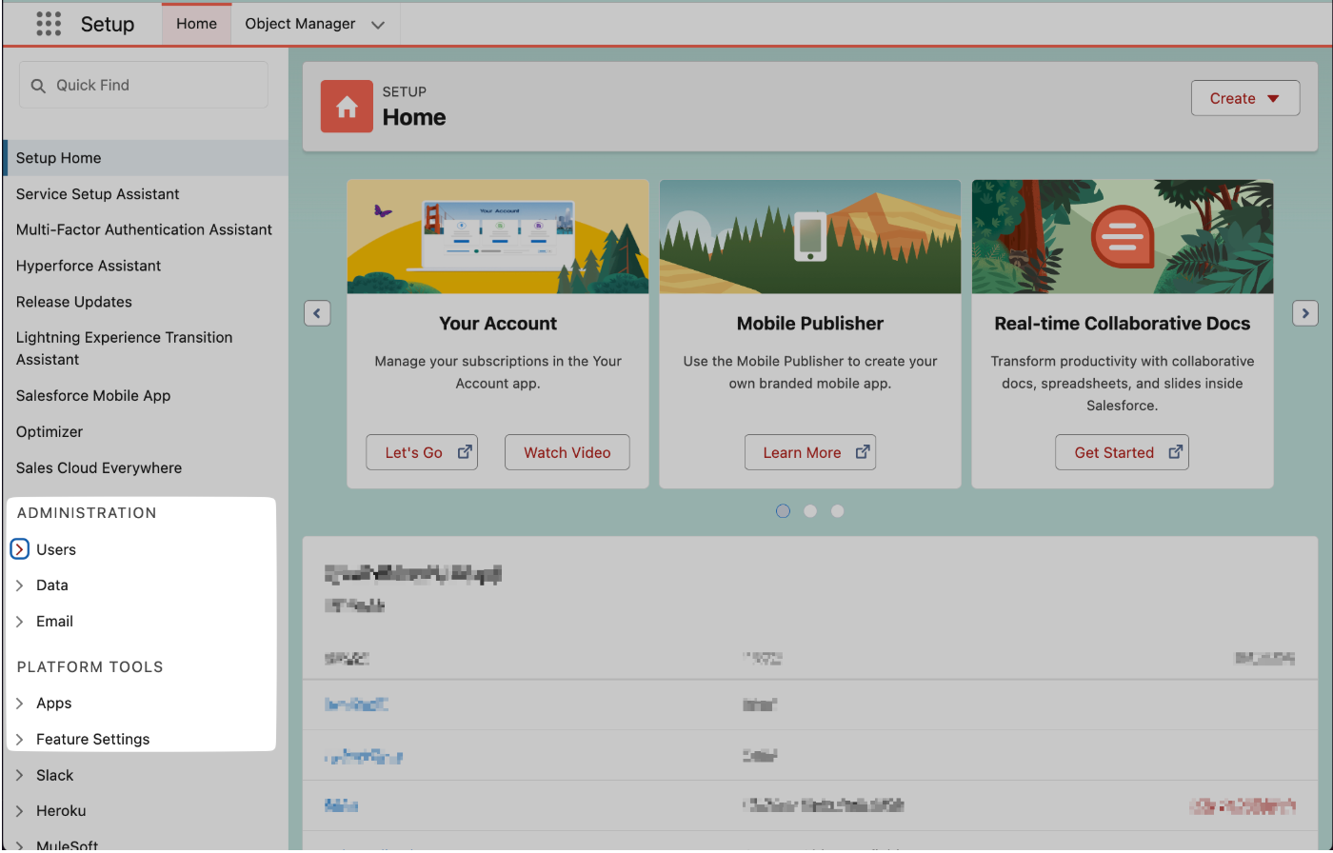The image size is (1333, 853).
Task: Select the first carousel page dot
Action: pos(783,511)
